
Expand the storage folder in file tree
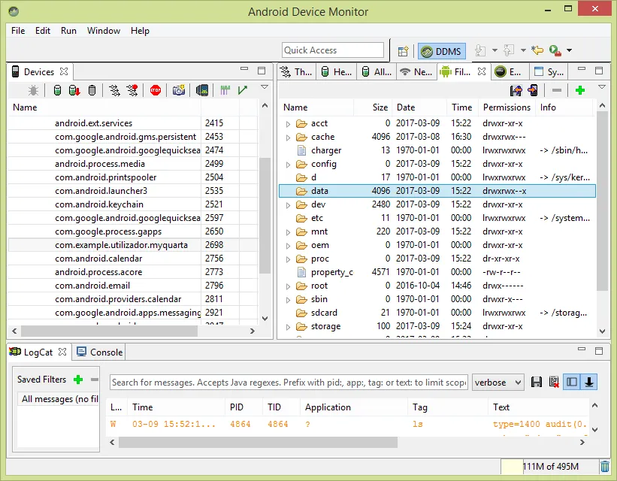coord(289,326)
